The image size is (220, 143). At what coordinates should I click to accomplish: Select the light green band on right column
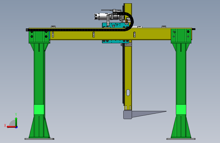coord(181,109)
